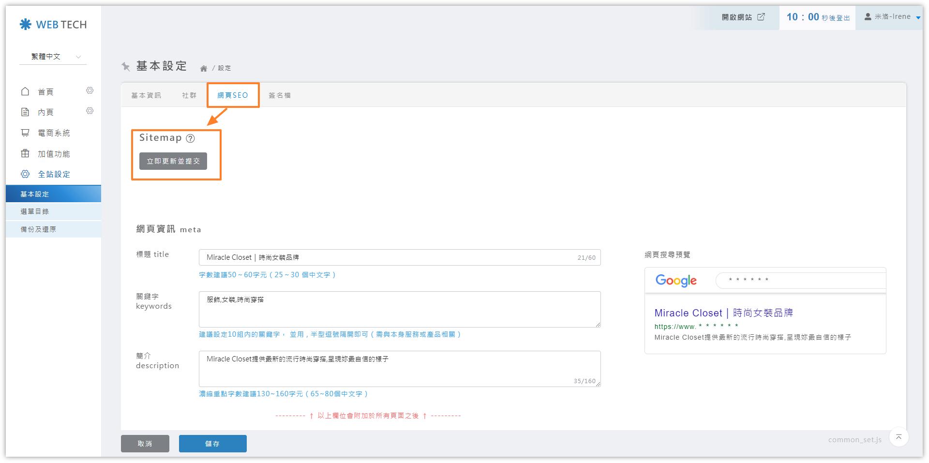Click the home breadcrumb icon near 基本設定

pyautogui.click(x=205, y=68)
